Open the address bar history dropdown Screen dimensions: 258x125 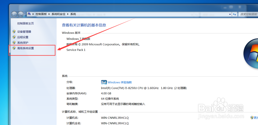click(x=230, y=14)
